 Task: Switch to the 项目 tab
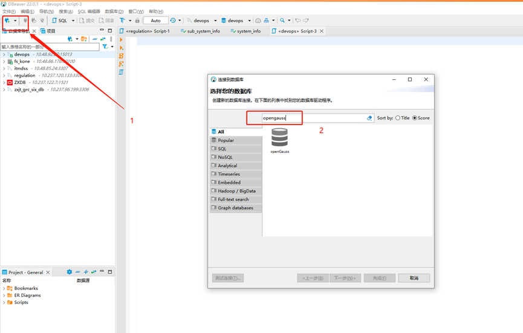48,31
